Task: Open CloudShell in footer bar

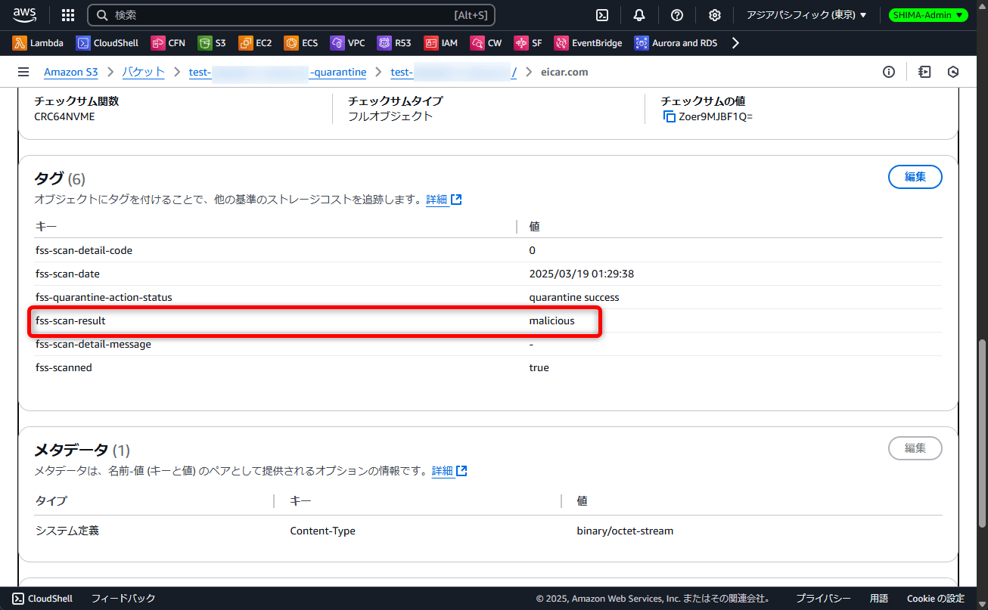Action: click(x=42, y=599)
